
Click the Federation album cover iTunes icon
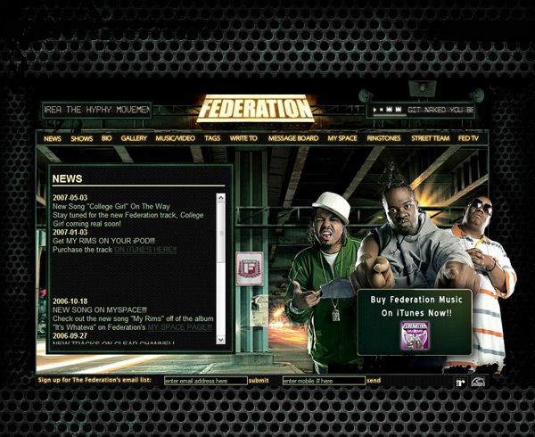(414, 335)
